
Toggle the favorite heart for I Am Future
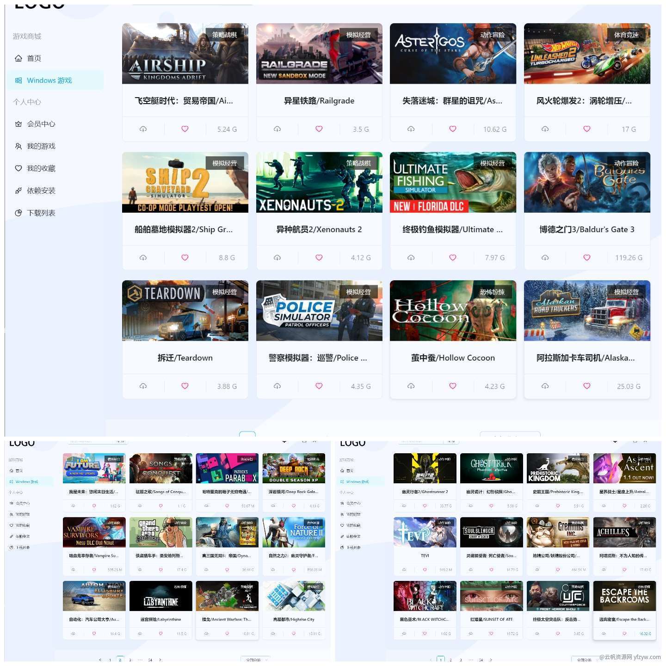tap(94, 506)
